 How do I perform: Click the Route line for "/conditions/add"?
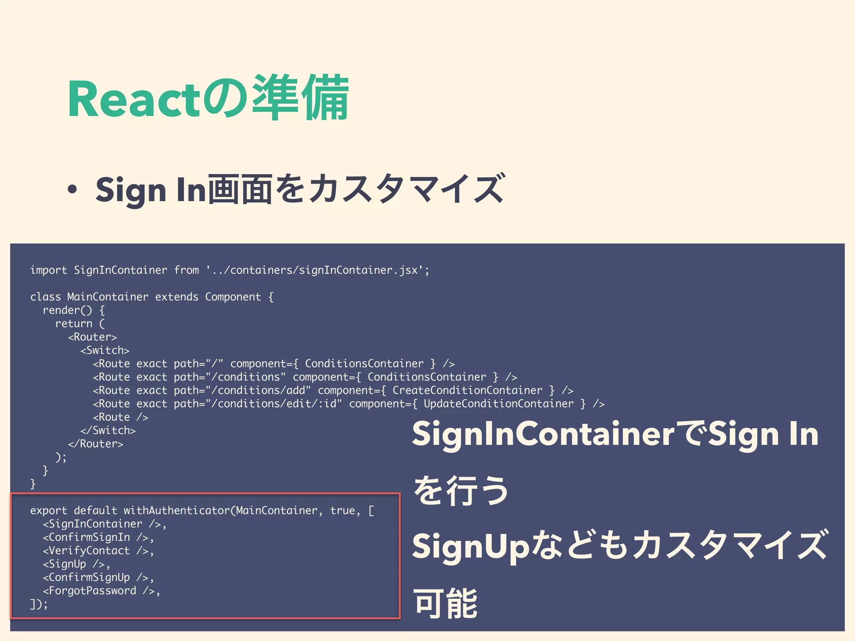click(x=333, y=390)
